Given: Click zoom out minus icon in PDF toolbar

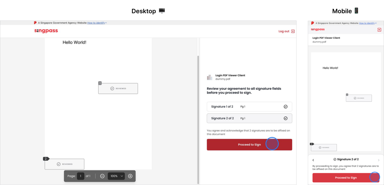Looking at the screenshot, I should pos(102,176).
